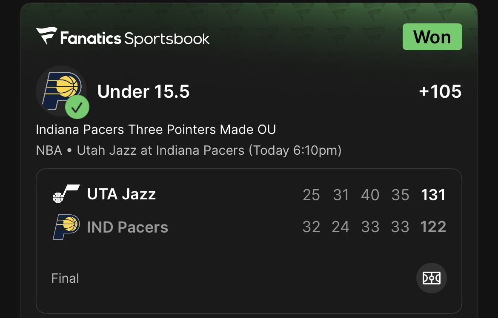
Task: Select the Under 15.5 bet selection
Action: coord(143,91)
